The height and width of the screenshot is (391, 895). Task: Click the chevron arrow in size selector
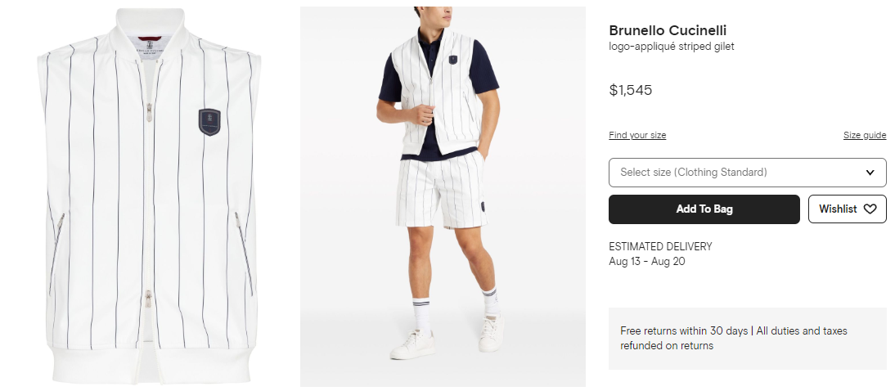(870, 173)
